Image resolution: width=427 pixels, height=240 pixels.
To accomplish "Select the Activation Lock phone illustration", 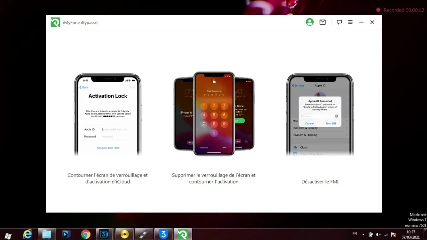I will [x=108, y=114].
